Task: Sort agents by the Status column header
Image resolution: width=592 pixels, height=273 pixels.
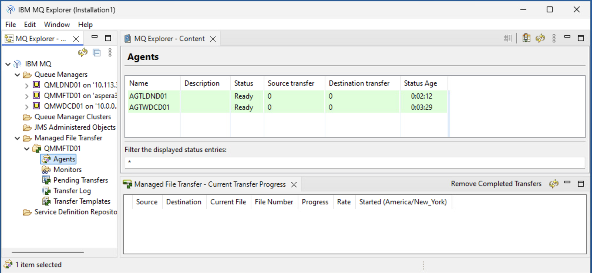Action: coord(247,83)
